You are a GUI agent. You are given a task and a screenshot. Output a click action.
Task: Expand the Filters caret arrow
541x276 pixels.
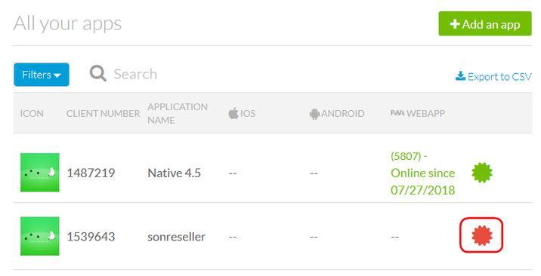click(57, 75)
